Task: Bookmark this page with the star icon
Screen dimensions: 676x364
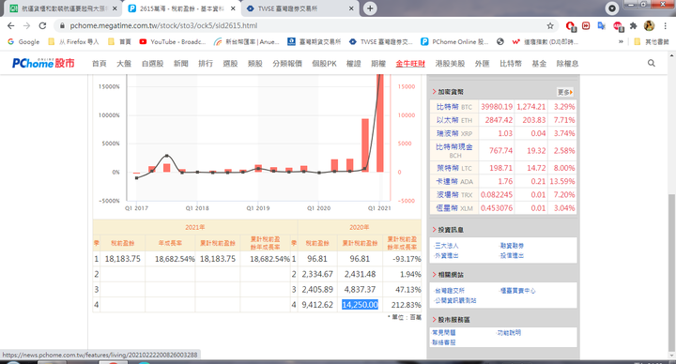Action: [550, 26]
